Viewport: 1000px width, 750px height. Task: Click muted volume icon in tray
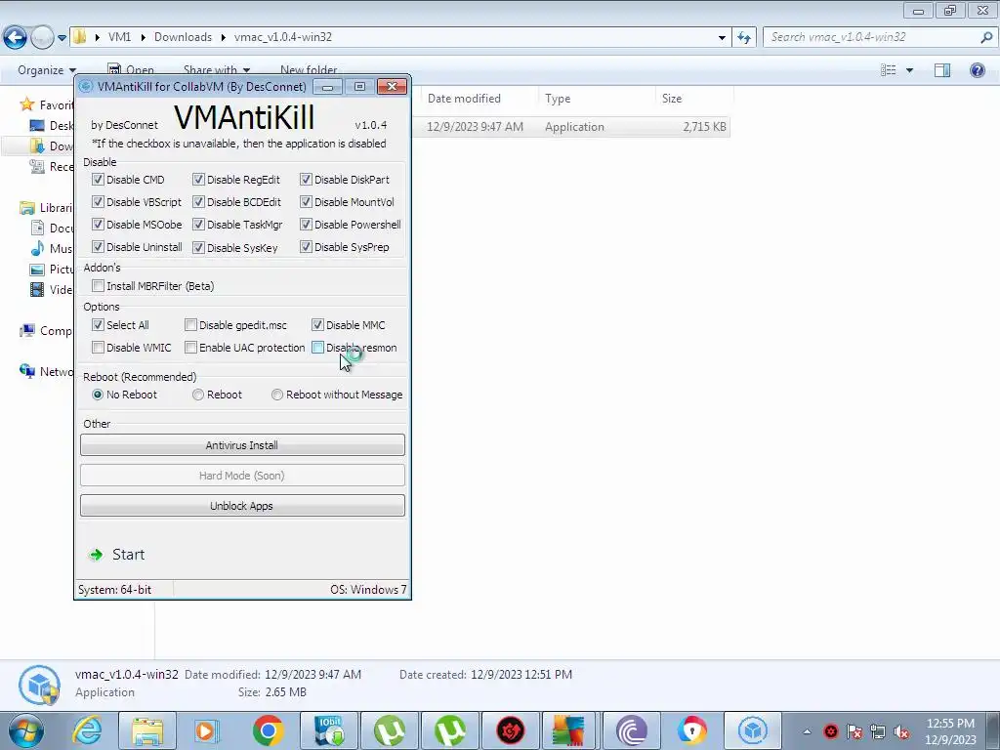[x=901, y=731]
